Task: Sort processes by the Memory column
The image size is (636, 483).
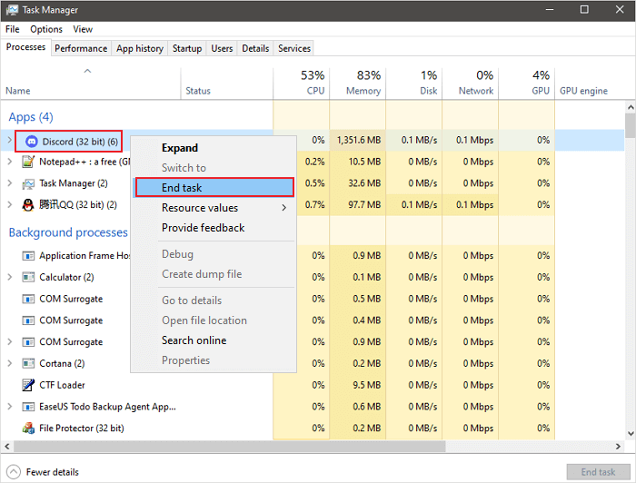Action: pyautogui.click(x=363, y=83)
